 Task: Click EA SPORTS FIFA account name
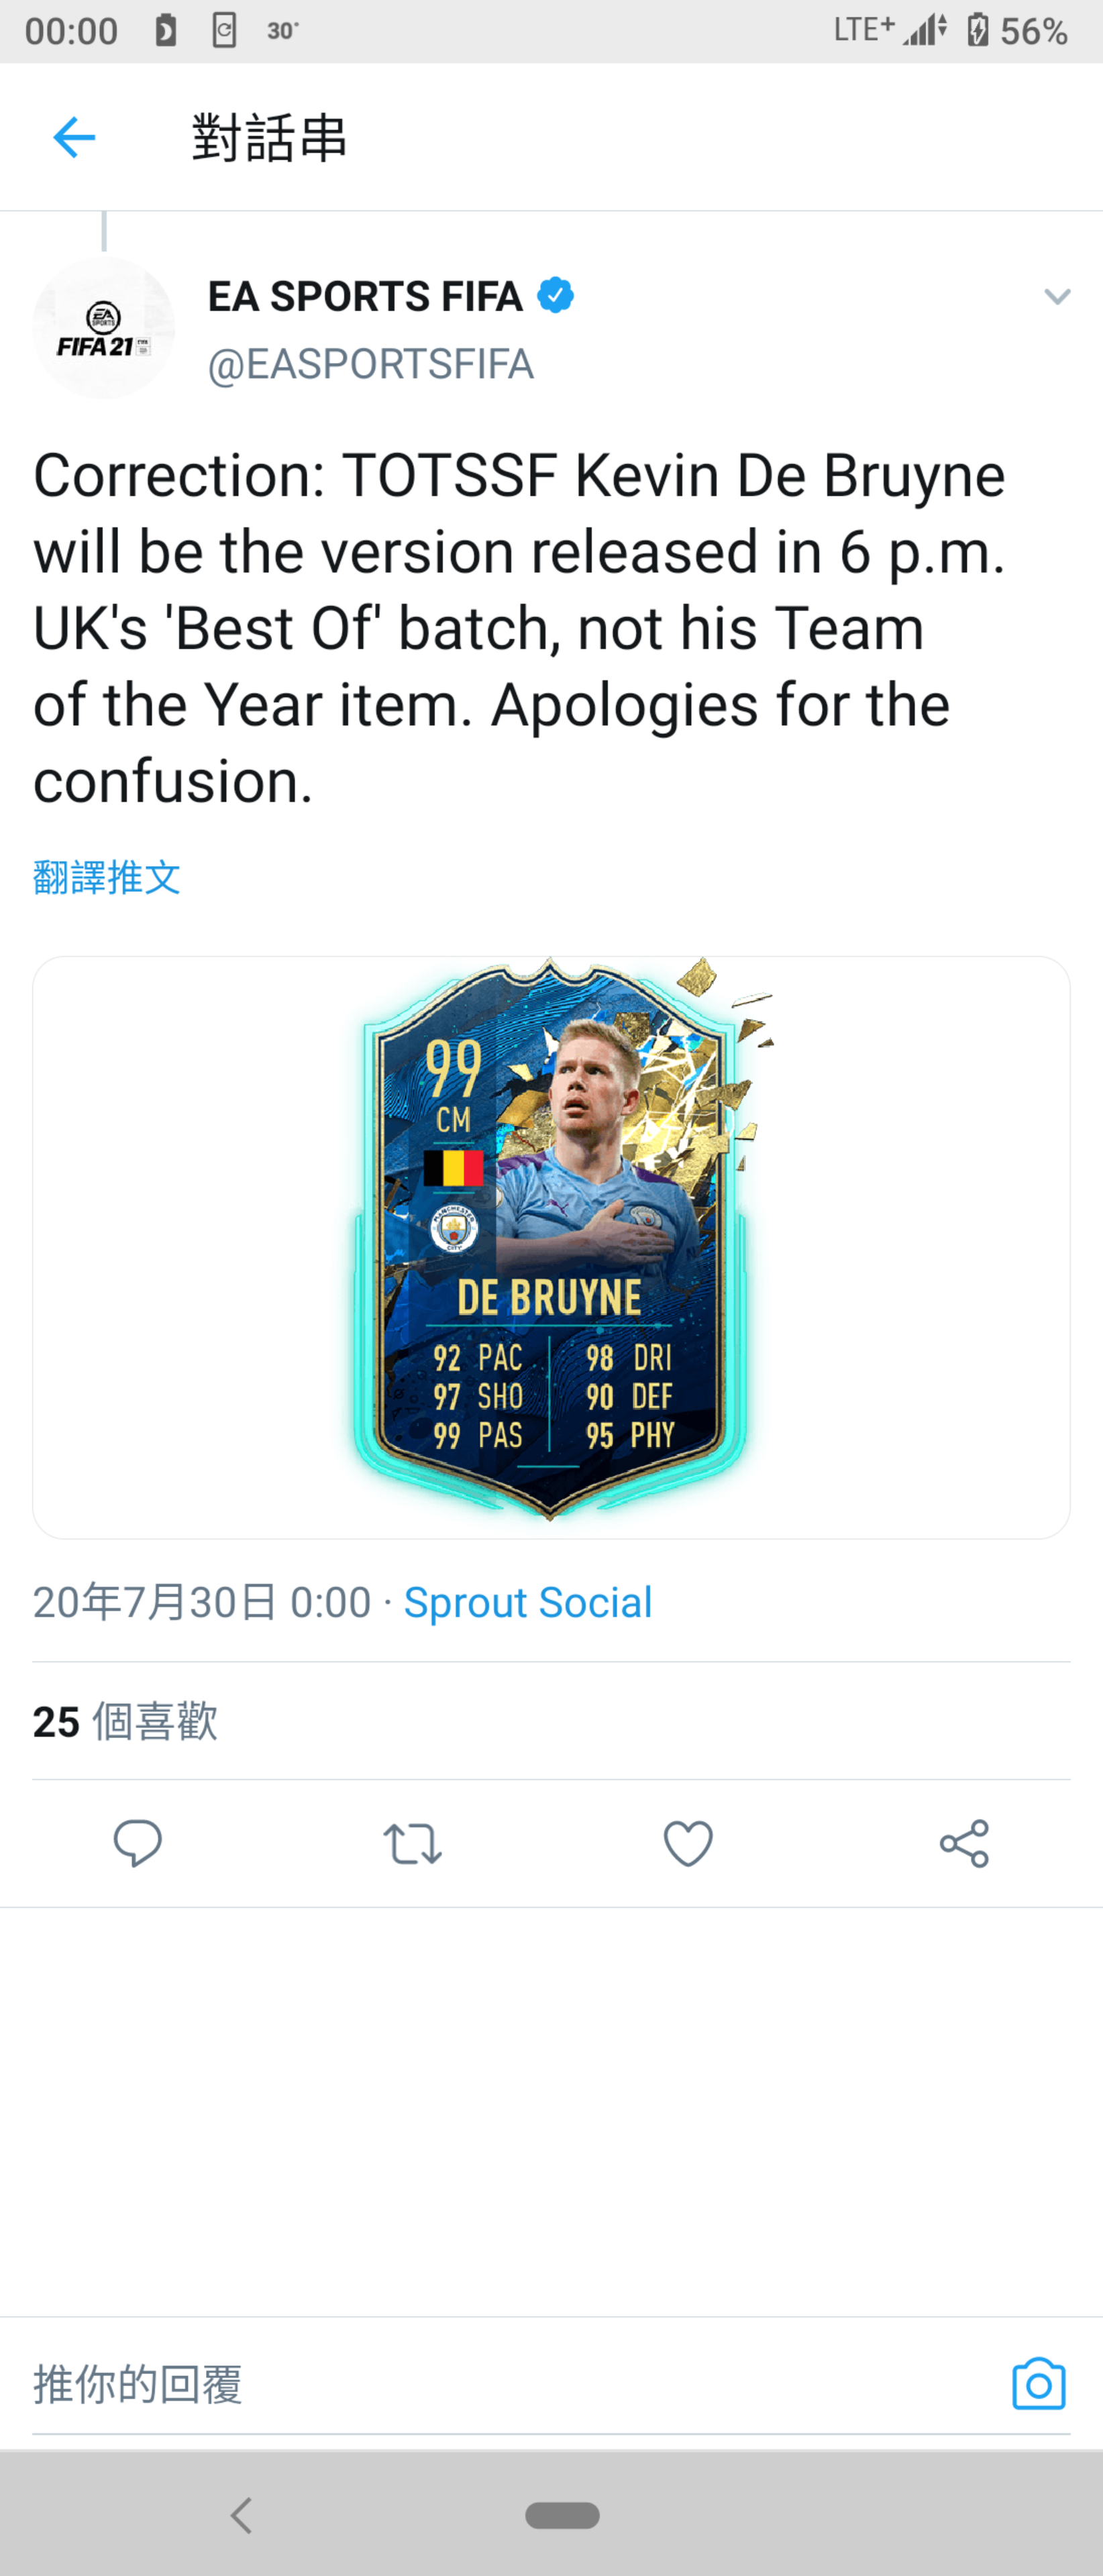tap(365, 296)
